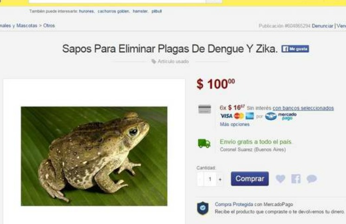Open the Más opciones payment link
The image size is (346, 224).
[x=235, y=124]
